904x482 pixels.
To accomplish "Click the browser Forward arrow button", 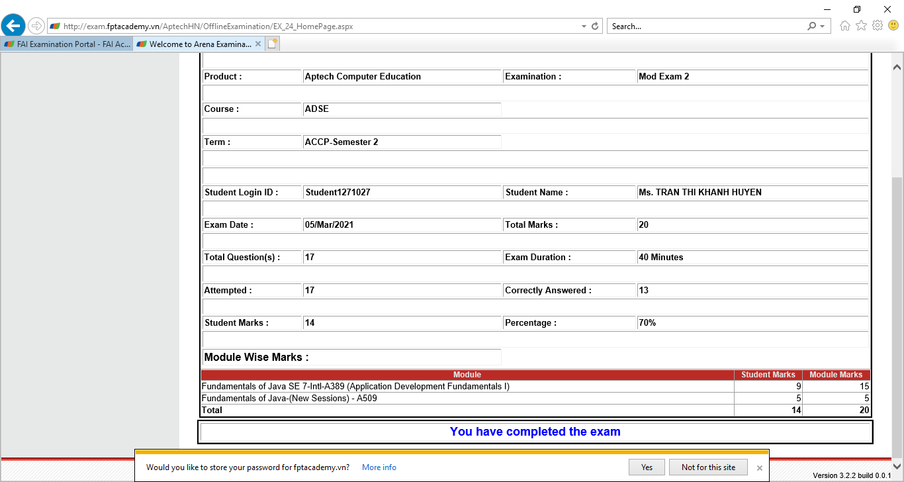I will pos(36,26).
